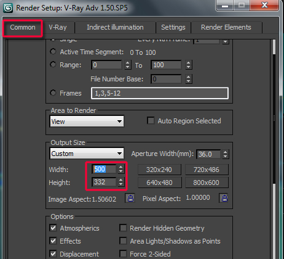
Task: Click the Pixel Aspect value 1.00000
Action: coord(198,197)
